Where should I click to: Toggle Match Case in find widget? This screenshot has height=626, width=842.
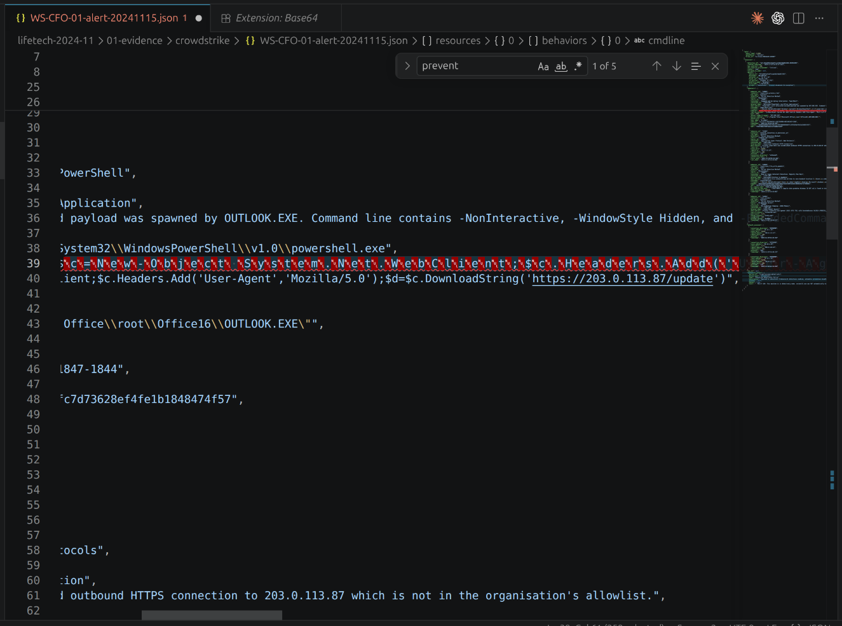tap(543, 66)
